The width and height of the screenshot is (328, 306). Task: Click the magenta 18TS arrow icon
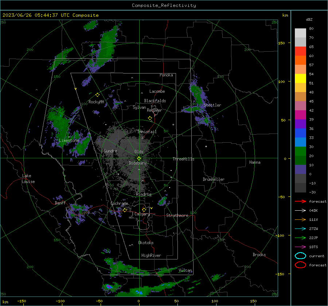click(x=300, y=247)
